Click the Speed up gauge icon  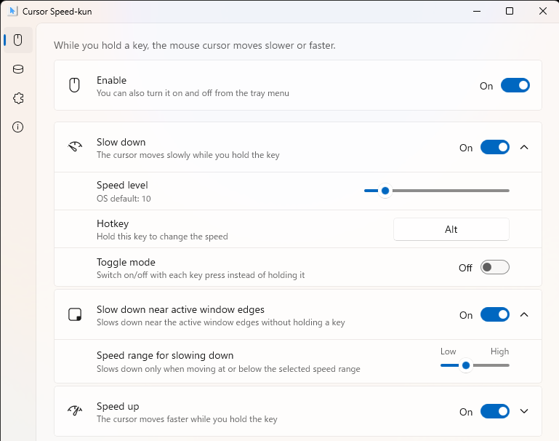click(x=75, y=410)
